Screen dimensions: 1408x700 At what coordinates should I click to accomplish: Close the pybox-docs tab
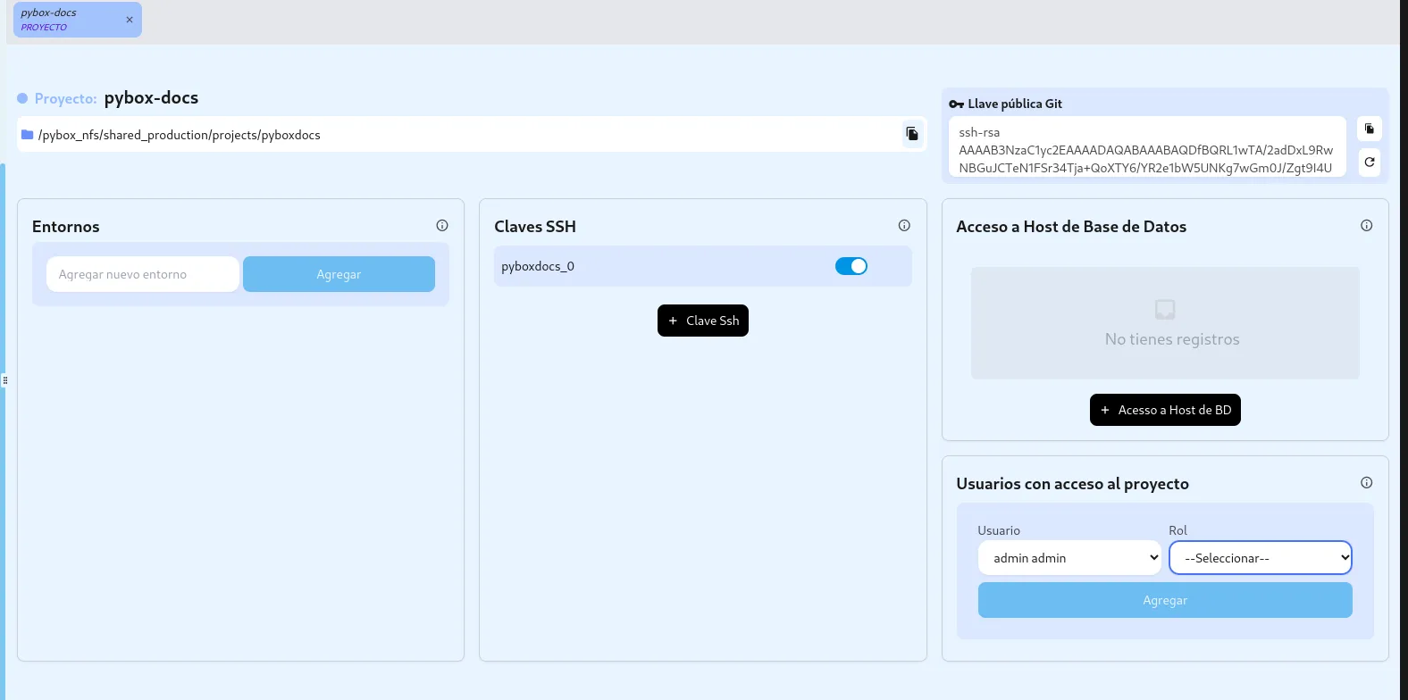130,20
